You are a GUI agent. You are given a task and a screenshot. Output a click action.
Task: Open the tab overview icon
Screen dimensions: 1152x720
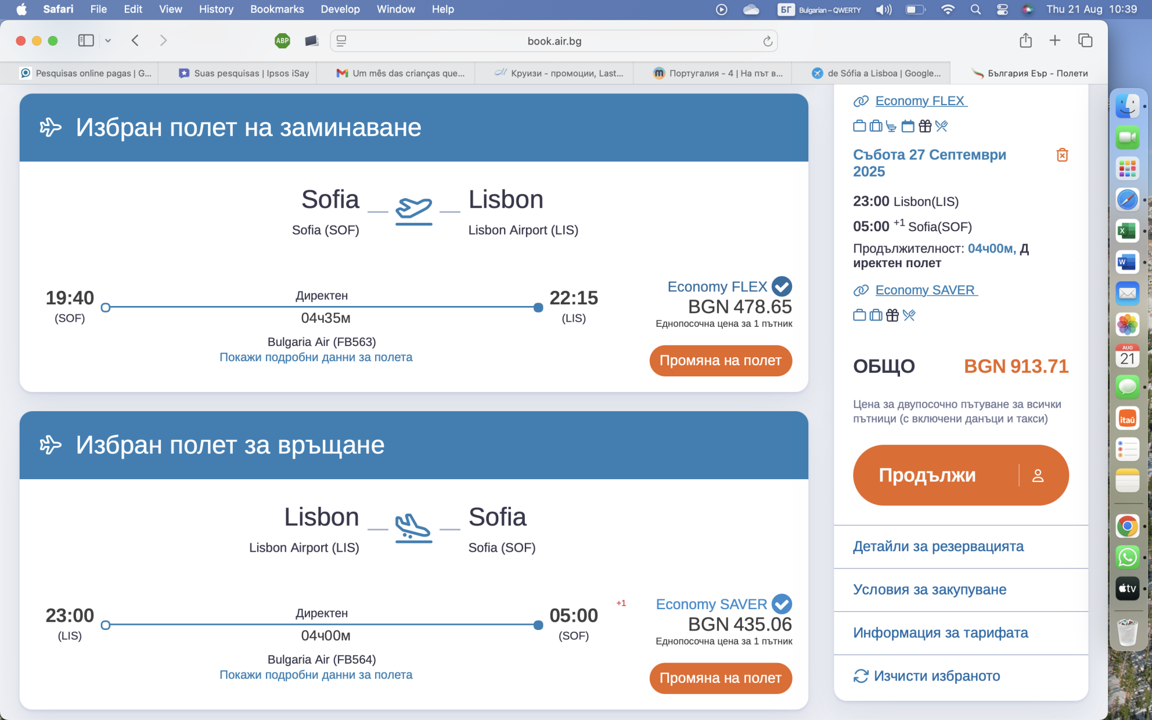coord(1085,40)
